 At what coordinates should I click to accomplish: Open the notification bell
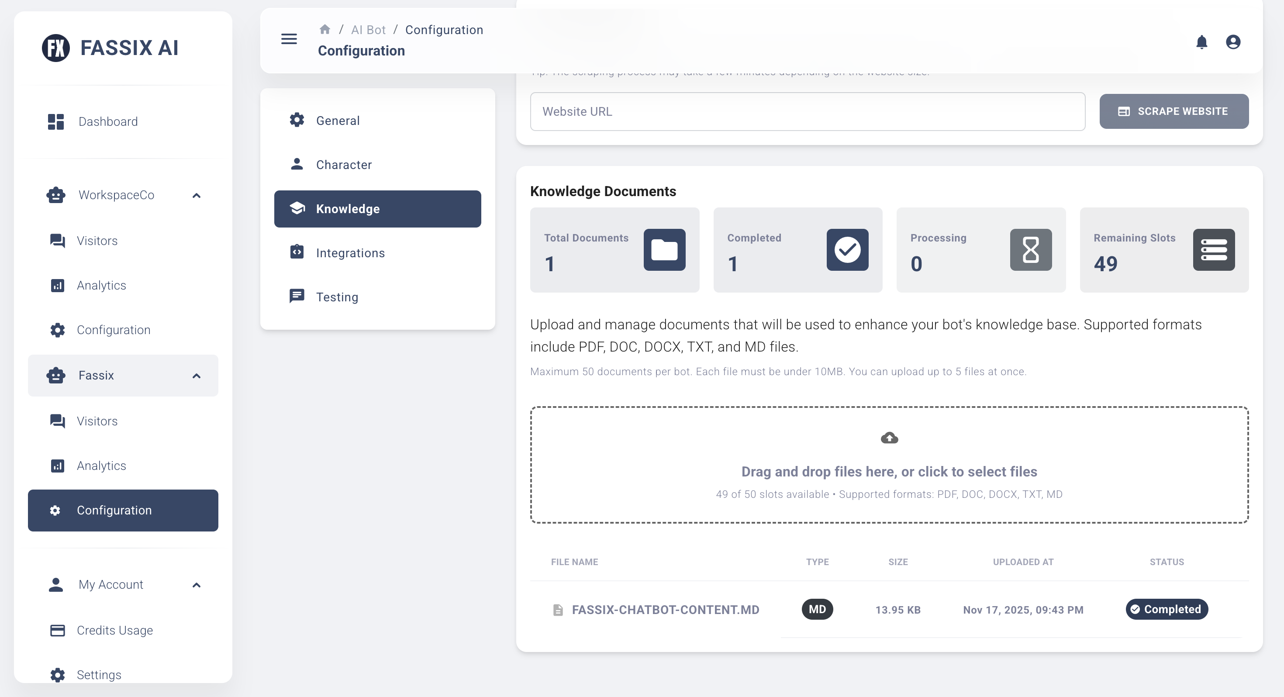[x=1202, y=42]
